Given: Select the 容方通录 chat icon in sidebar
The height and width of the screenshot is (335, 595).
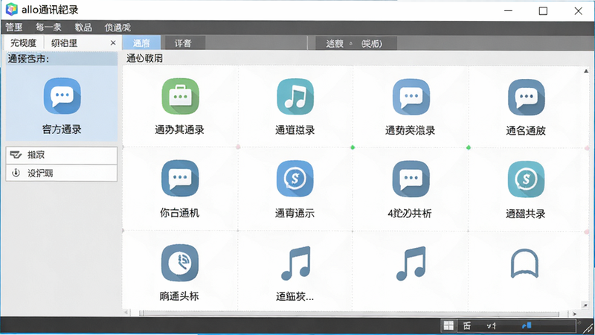Looking at the screenshot, I should (x=62, y=97).
